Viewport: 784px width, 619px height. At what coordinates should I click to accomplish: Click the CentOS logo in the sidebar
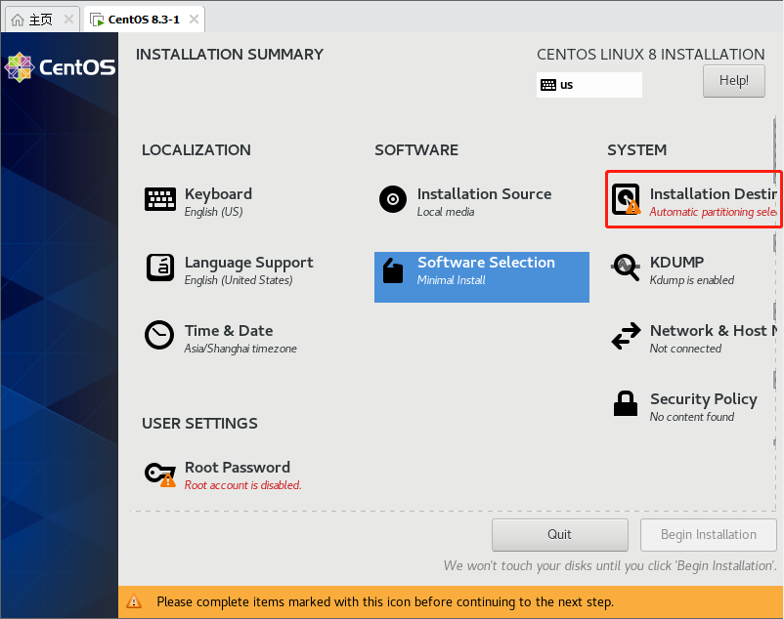pyautogui.click(x=60, y=67)
